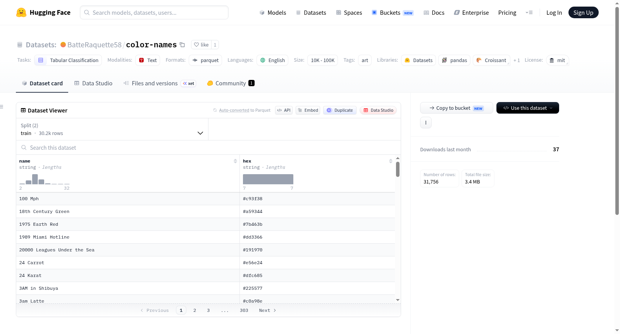The width and height of the screenshot is (620, 334).
Task: Select the '#e56e24' hex cell
Action: (x=317, y=263)
